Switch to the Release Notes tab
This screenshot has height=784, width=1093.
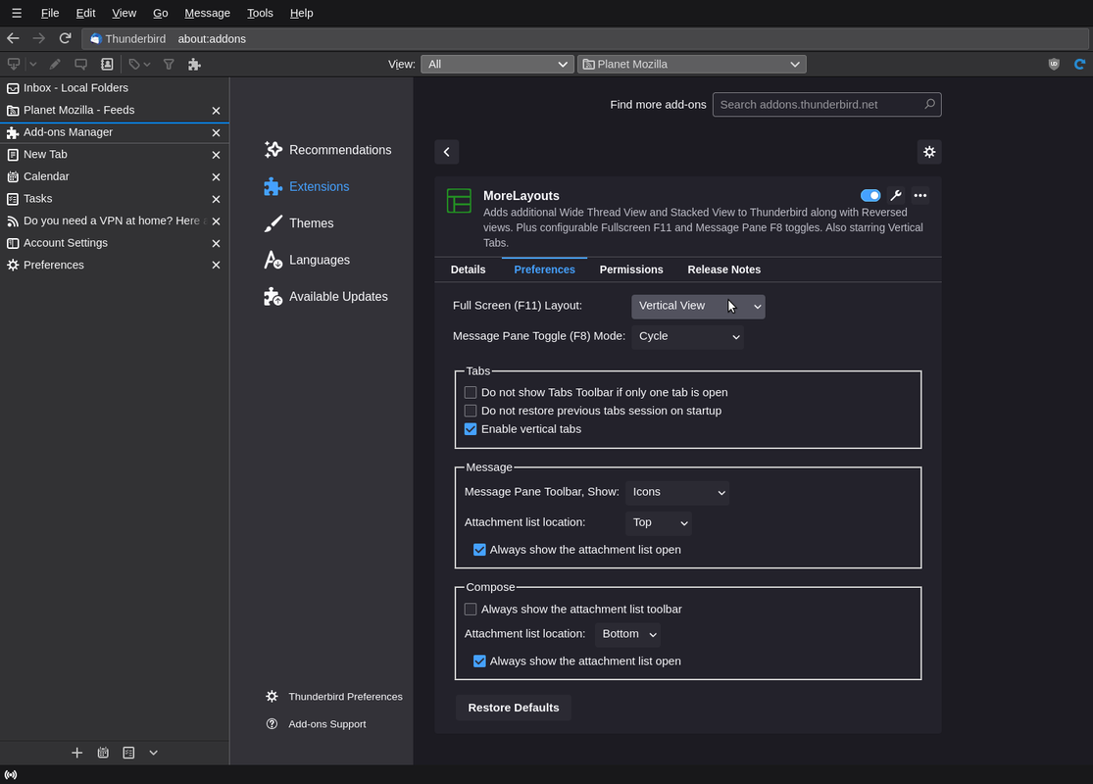pos(723,269)
